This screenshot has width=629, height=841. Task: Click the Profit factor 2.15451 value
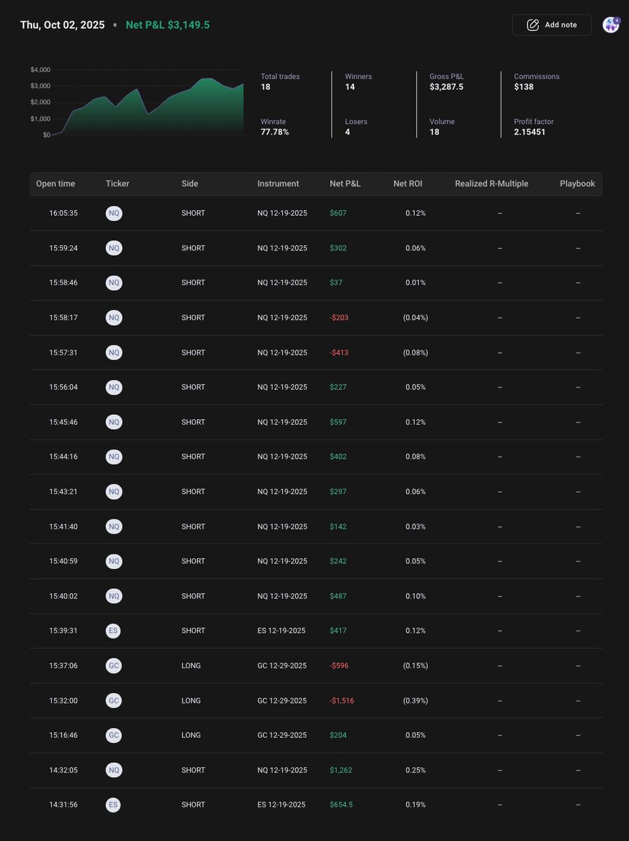(x=529, y=132)
